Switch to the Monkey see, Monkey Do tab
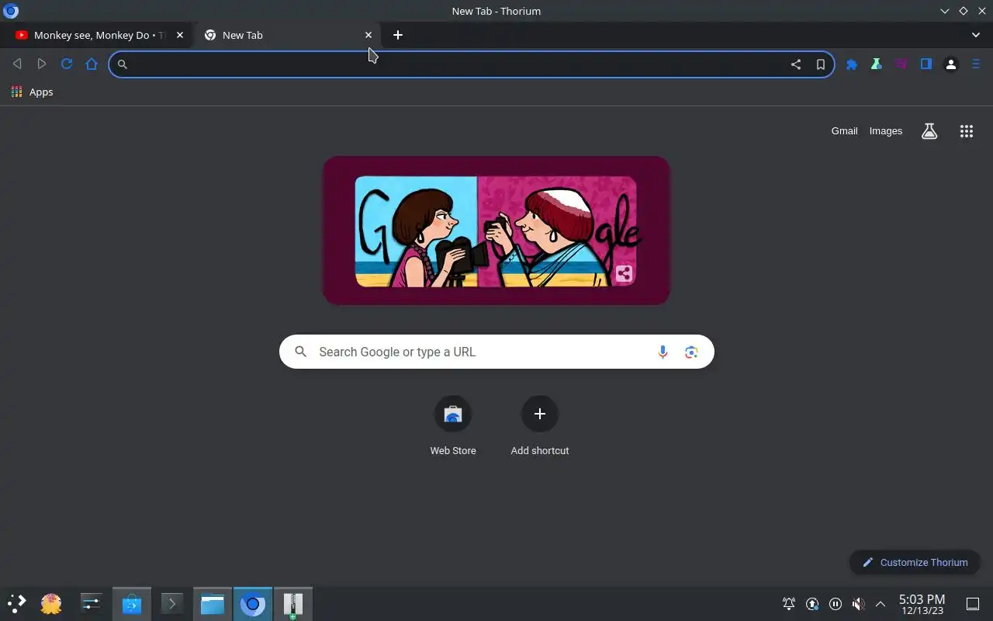This screenshot has height=621, width=993. pyautogui.click(x=98, y=35)
